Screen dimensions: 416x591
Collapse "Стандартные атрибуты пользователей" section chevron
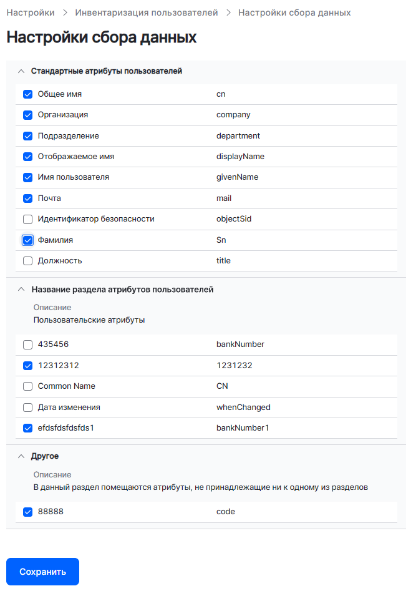pos(21,71)
